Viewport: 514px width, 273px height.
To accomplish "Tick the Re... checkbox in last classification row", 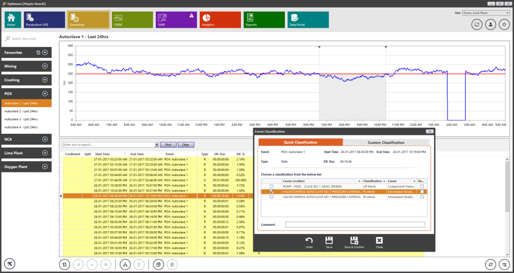I will (422, 197).
